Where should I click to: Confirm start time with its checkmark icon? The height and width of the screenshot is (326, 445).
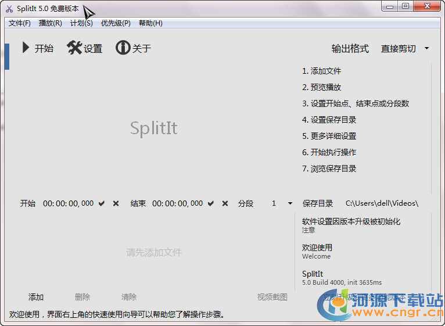click(x=102, y=203)
